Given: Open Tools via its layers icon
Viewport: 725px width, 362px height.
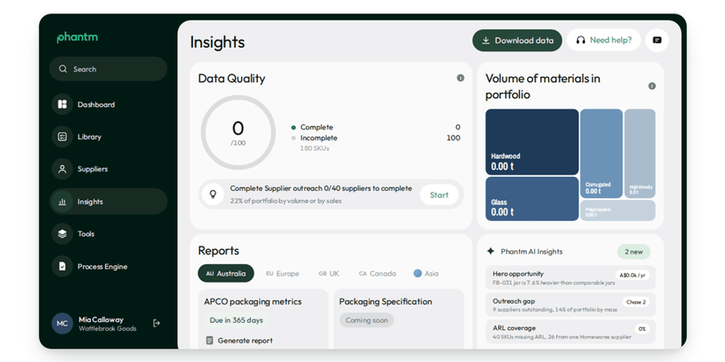Looking at the screenshot, I should pyautogui.click(x=62, y=234).
